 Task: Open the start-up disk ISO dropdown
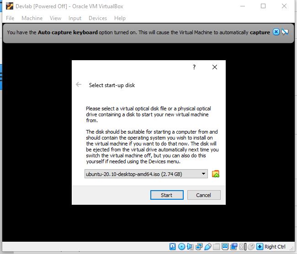[x=146, y=174]
